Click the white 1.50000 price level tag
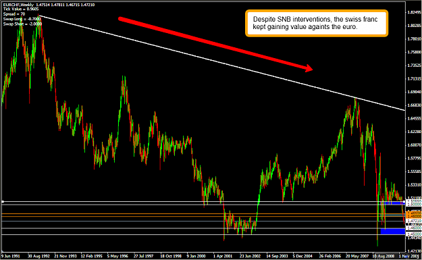 coord(414,205)
